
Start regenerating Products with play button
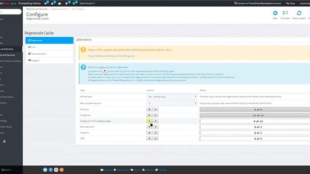click(x=150, y=110)
